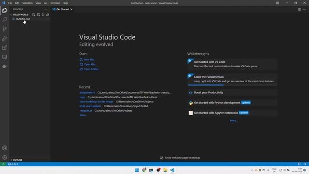Click More... under Recent list
This screenshot has height=174, width=309.
[83, 115]
